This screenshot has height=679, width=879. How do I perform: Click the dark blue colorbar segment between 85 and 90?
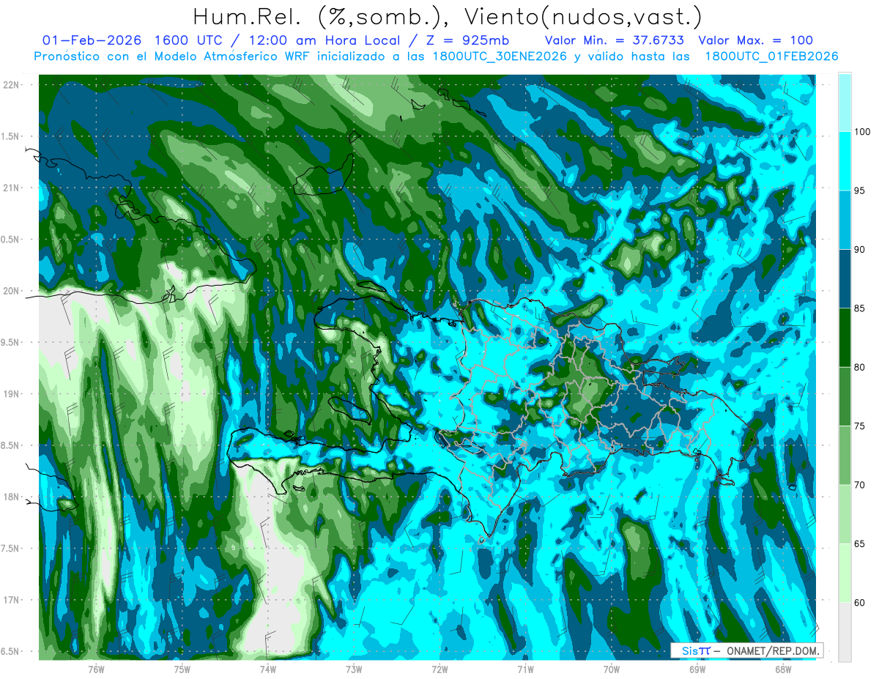point(845,279)
